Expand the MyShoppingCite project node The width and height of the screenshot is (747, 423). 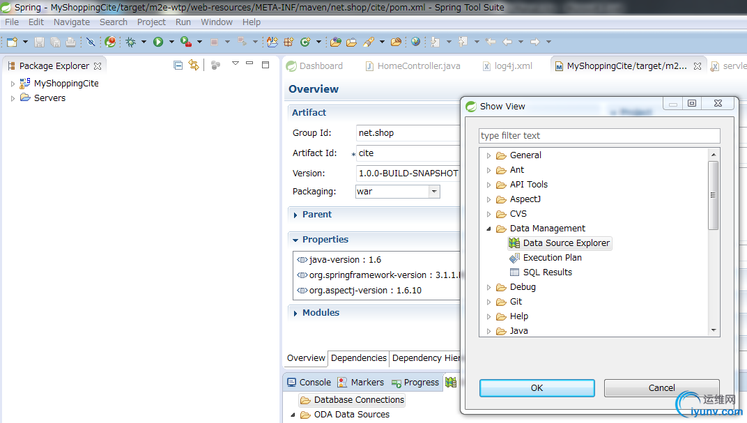coord(13,84)
